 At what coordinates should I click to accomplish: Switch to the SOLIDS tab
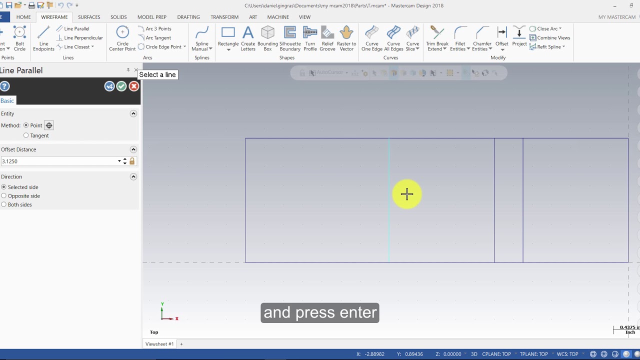118,17
